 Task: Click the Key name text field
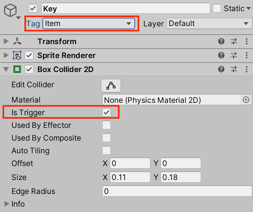click(x=125, y=9)
